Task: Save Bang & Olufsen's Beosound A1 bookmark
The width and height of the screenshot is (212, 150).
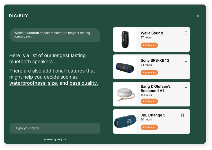Action: pyautogui.click(x=186, y=87)
